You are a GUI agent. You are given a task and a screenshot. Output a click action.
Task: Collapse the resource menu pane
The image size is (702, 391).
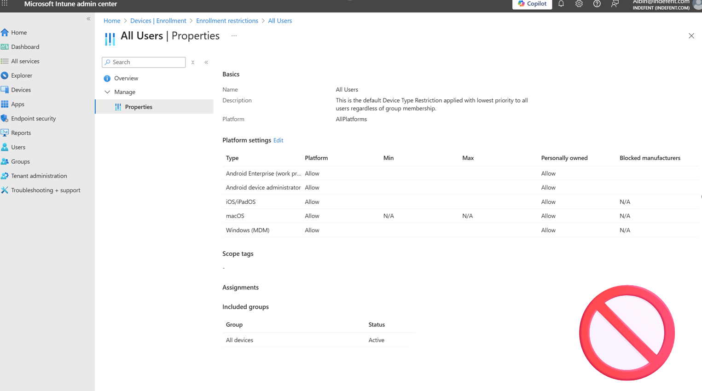click(x=206, y=63)
